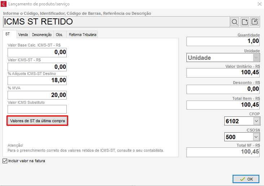The width and height of the screenshot is (264, 186).
Task: Open the Desoneração tab
Action: [x=42, y=35]
